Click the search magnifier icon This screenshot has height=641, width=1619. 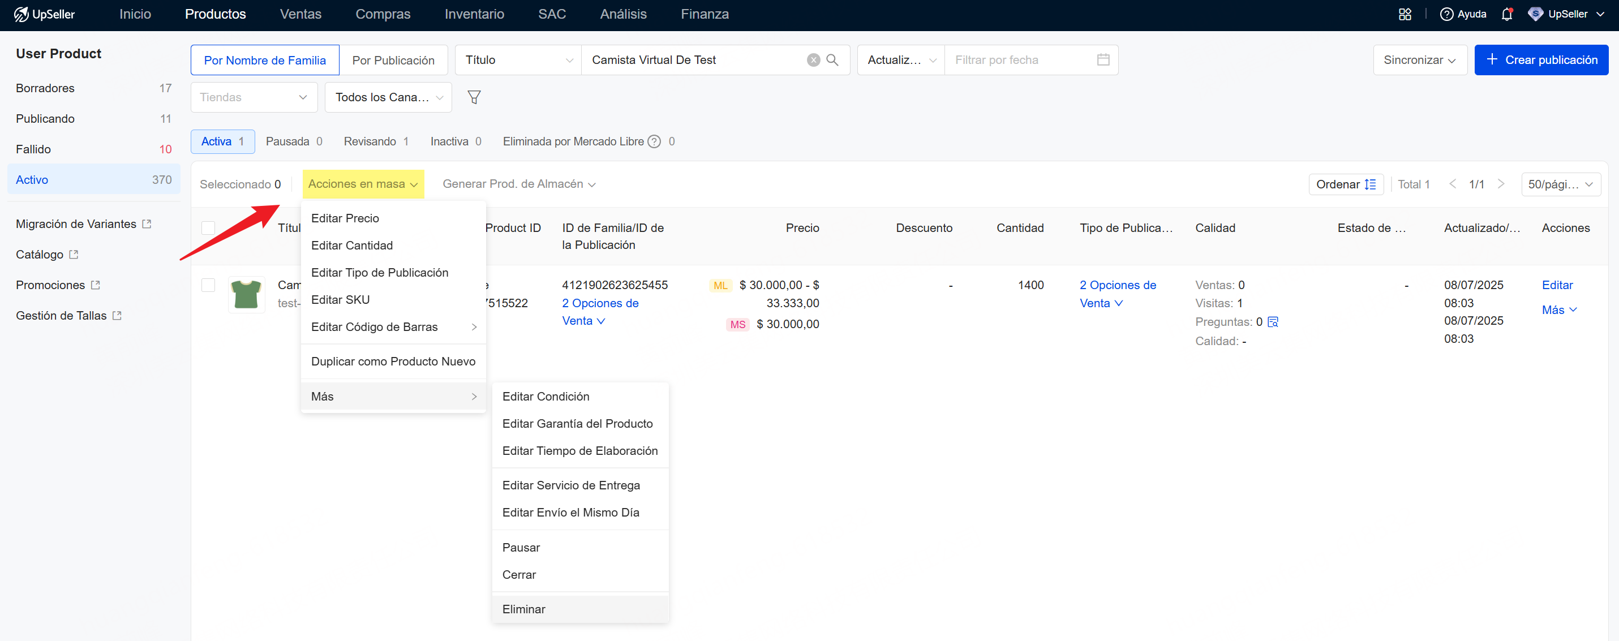coord(832,60)
